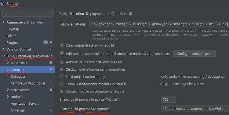The height and width of the screenshot is (115, 229).
Task: Enable Build project automatically
Action: (x=62, y=76)
